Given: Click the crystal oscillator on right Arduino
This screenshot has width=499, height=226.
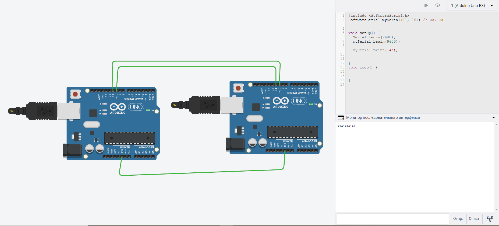Looking at the screenshot, I should 255,118.
